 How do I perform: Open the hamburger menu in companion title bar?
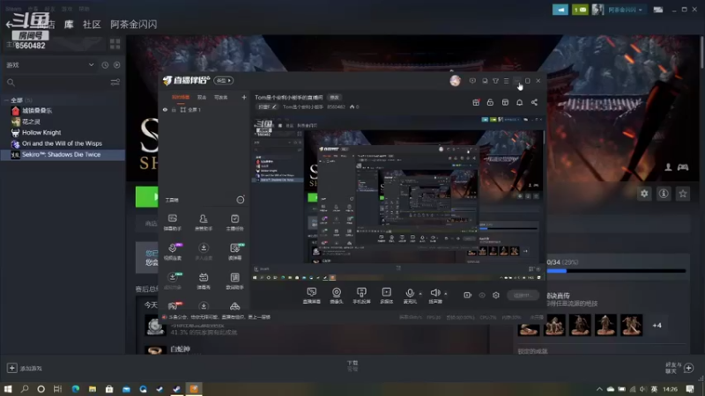(x=506, y=81)
